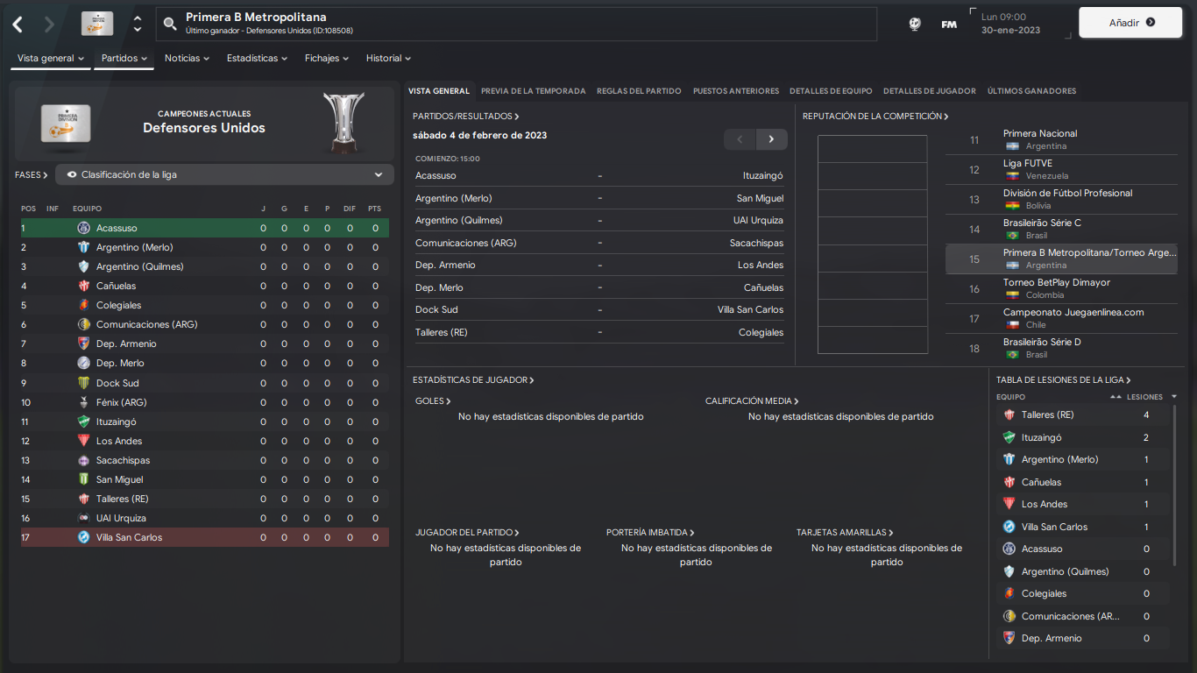
Task: Switch to Detalles de jugador tab
Action: coord(929,91)
